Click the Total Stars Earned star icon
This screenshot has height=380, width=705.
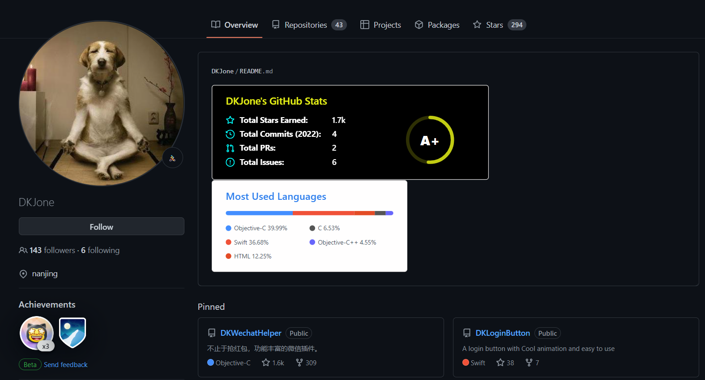(230, 120)
